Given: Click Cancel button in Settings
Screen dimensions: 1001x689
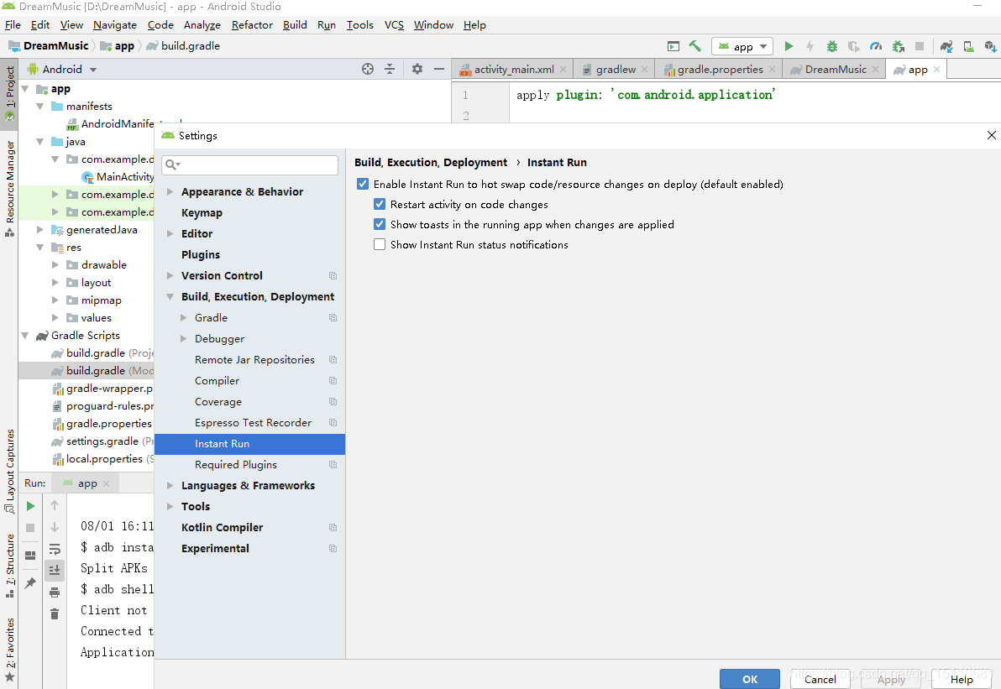Looking at the screenshot, I should 820,679.
